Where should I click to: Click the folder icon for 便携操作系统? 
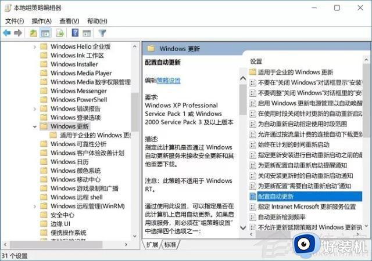tap(44, 233)
